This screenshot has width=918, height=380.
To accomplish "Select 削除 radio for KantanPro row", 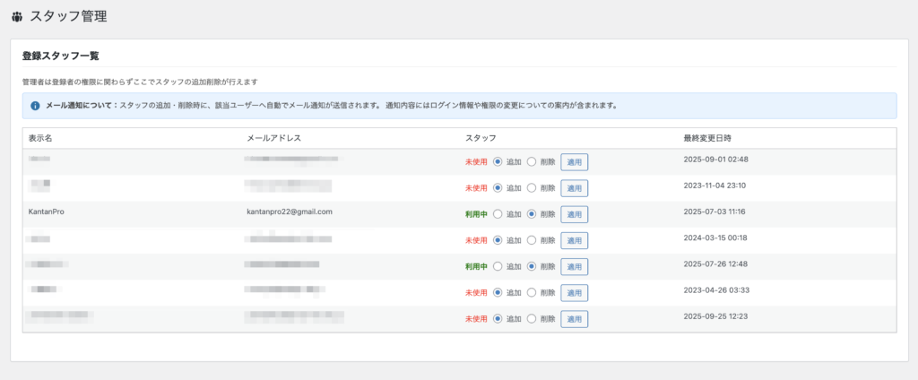I will [532, 214].
